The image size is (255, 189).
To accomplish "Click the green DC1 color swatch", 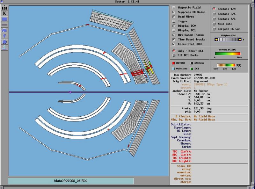I will tap(192, 69).
